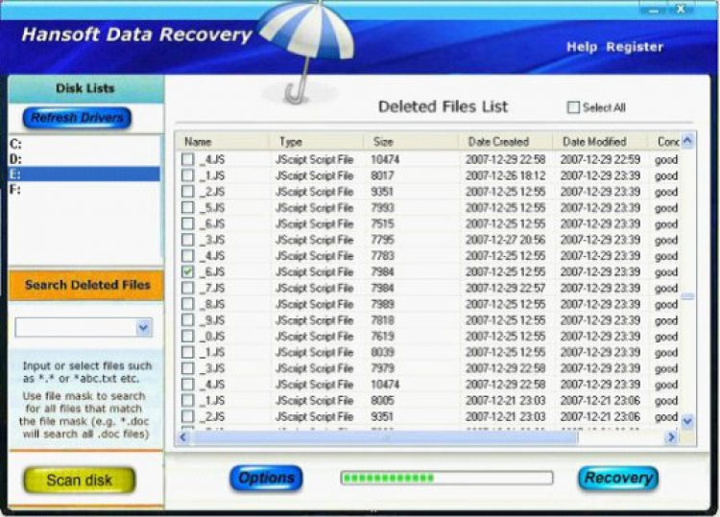The image size is (720, 517).
Task: Click the Recovery button
Action: pyautogui.click(x=618, y=478)
